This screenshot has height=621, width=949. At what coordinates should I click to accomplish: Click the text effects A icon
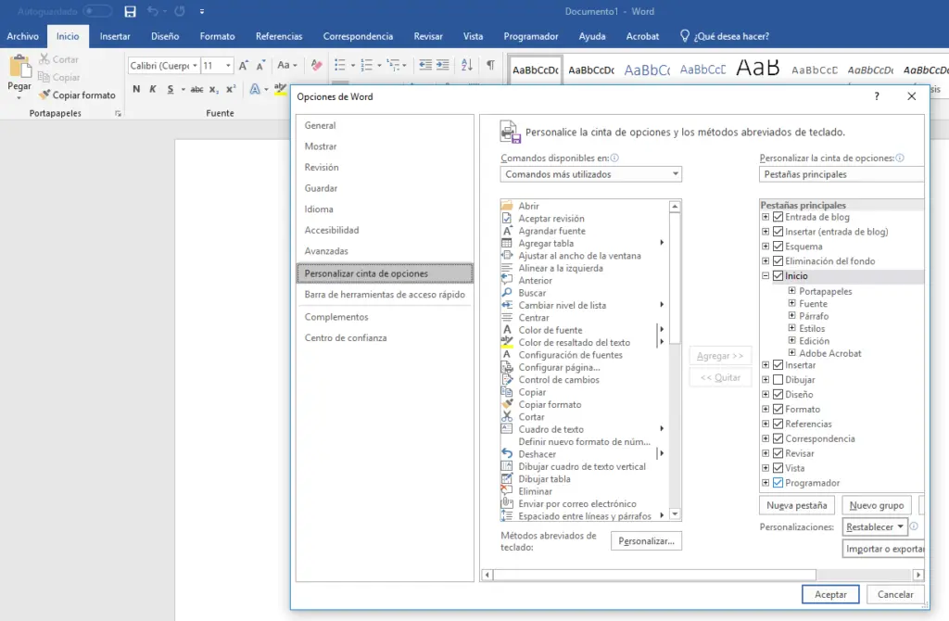pyautogui.click(x=255, y=89)
